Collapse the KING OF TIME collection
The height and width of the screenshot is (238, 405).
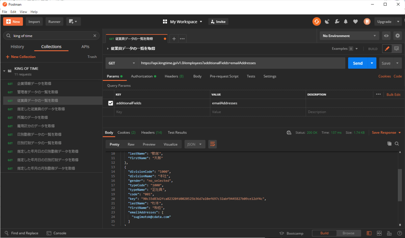click(5, 71)
